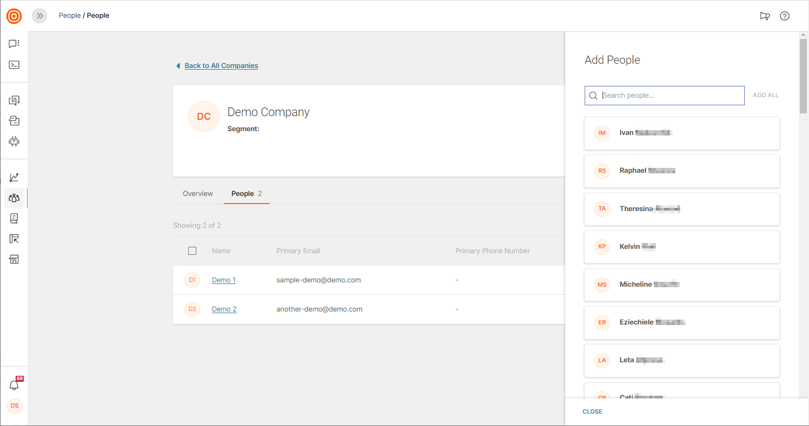Open the People sidebar icon
Viewport: 809px width, 426px height.
pos(14,198)
